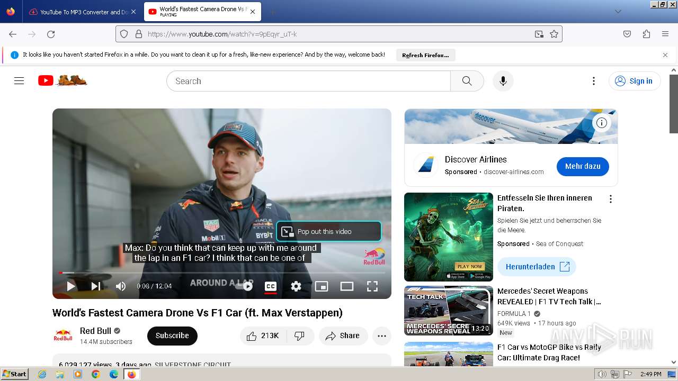Open Mercedes' Secret Weapons REVEALED title
Screen dimensions: 678x381
click(549, 296)
